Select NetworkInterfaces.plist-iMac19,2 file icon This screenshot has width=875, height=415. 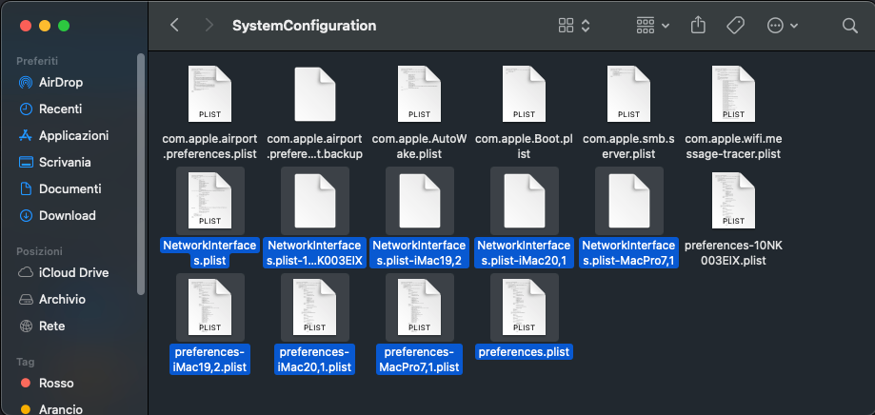pyautogui.click(x=419, y=200)
